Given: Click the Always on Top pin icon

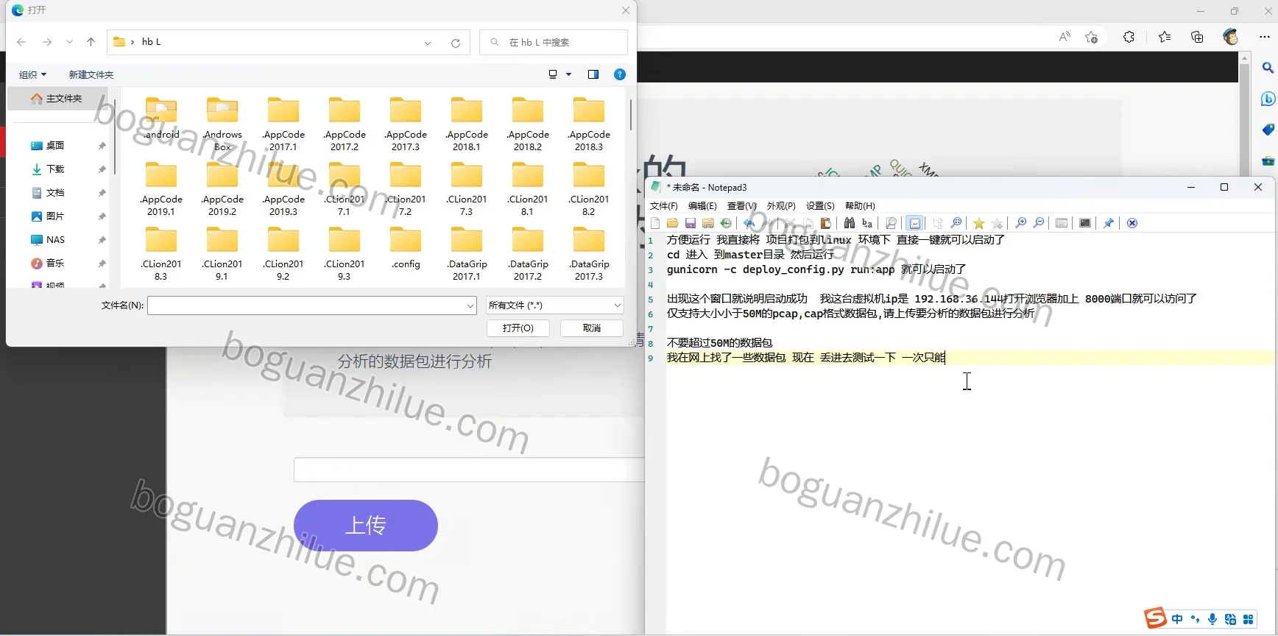Looking at the screenshot, I should (x=1109, y=223).
